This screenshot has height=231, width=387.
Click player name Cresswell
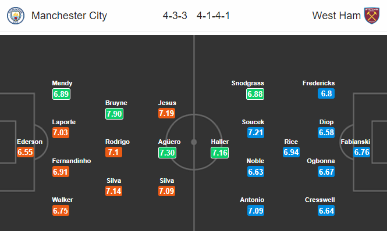click(x=320, y=200)
